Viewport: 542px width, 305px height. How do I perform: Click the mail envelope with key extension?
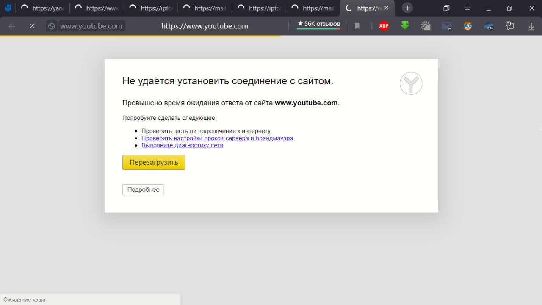tap(446, 26)
